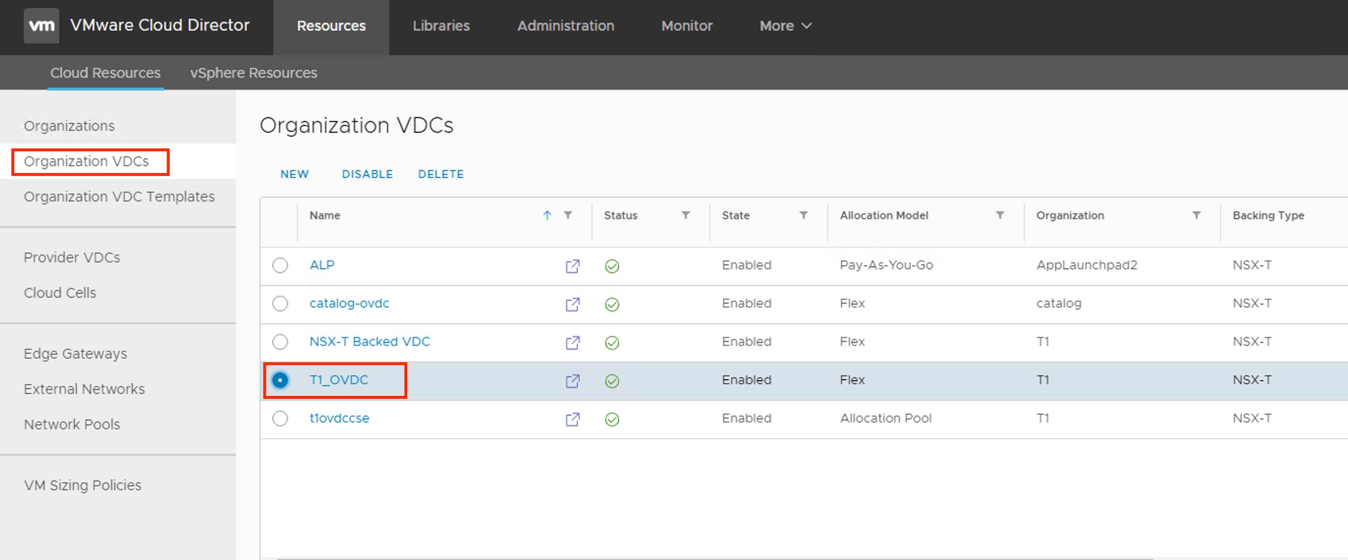
Task: Open ALP in new tab icon
Action: (x=572, y=266)
